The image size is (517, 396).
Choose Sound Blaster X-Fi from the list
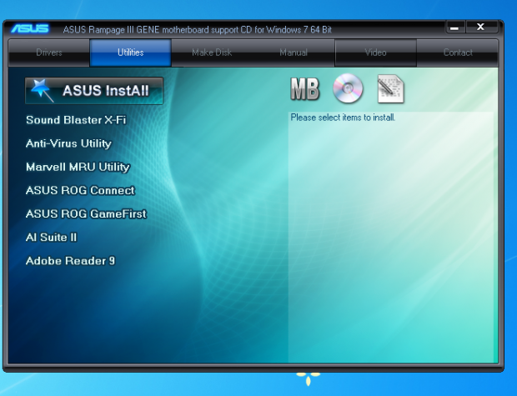76,120
